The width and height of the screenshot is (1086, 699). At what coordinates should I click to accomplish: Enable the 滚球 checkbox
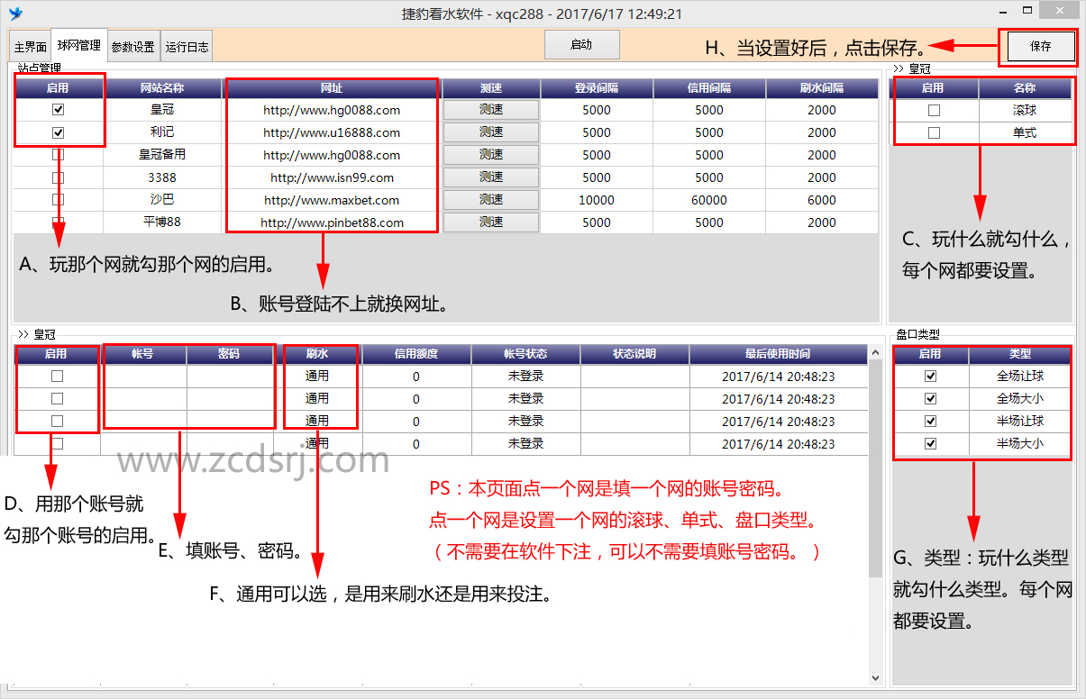(934, 110)
